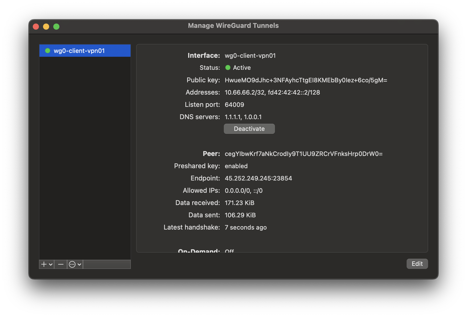Click the interface public key value
Image resolution: width=467 pixels, height=317 pixels.
click(306, 80)
